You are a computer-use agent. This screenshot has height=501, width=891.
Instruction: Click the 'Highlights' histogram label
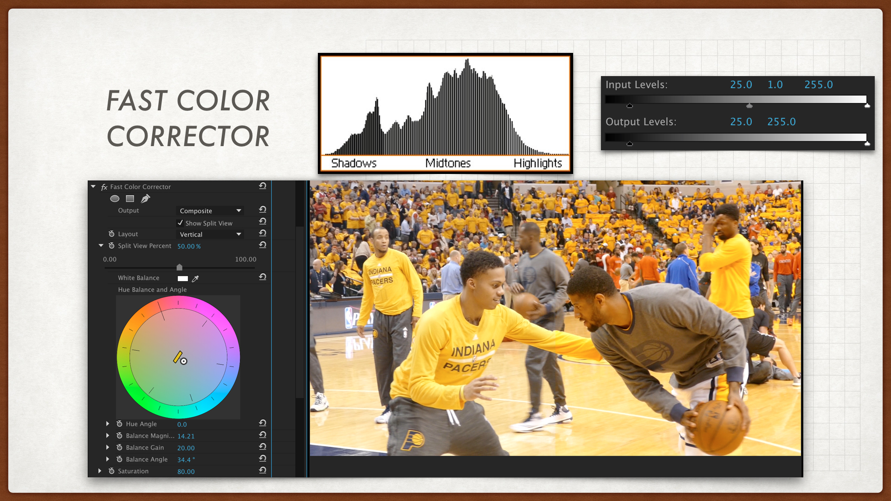pos(538,163)
